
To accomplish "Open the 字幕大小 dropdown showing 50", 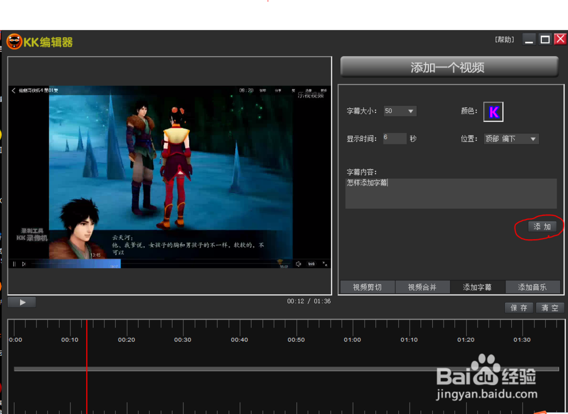I will [400, 111].
